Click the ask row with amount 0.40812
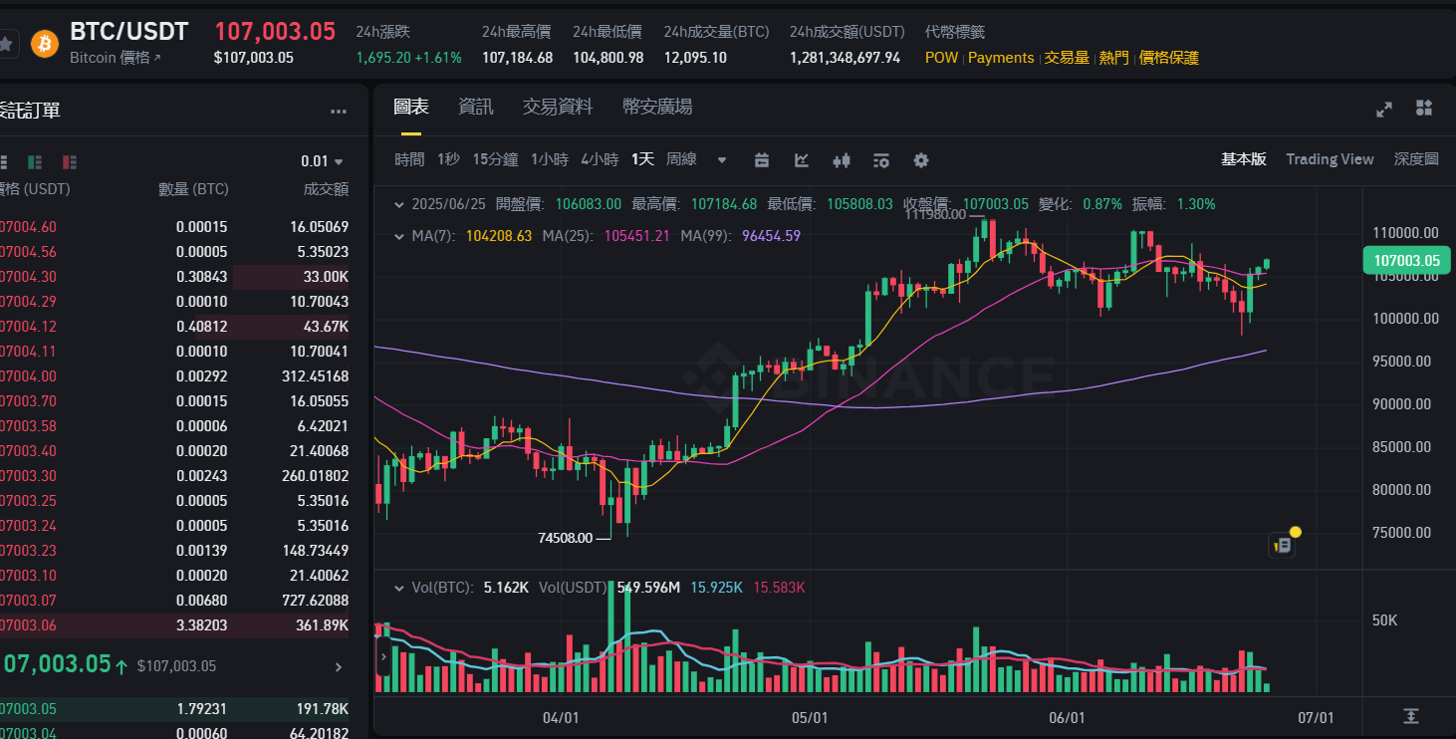 click(174, 327)
